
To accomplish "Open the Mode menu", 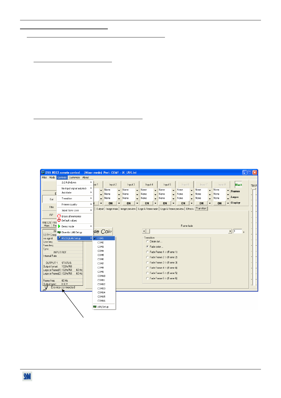I will (52, 177).
